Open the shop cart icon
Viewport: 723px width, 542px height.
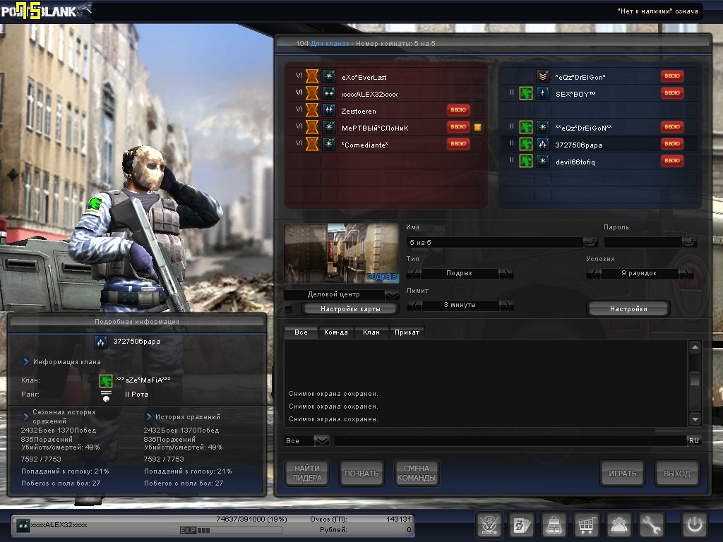(587, 525)
